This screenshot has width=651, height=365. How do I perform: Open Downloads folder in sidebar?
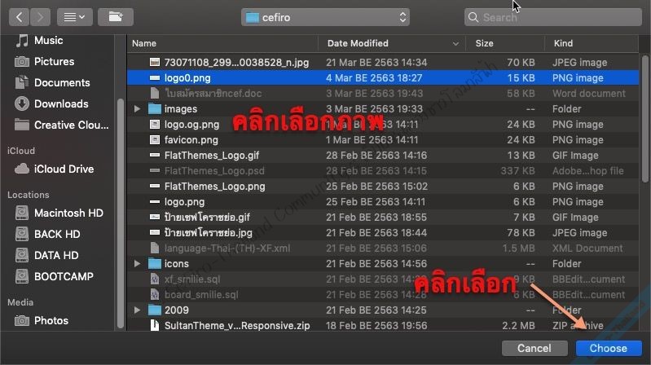61,103
